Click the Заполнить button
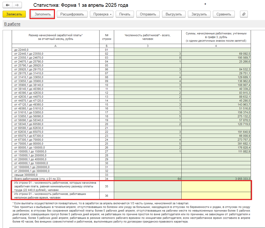 click(42, 14)
